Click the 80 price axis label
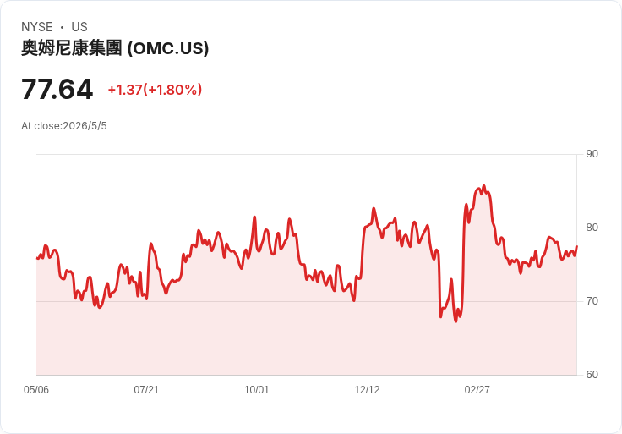This screenshot has height=434, width=622. pyautogui.click(x=592, y=228)
